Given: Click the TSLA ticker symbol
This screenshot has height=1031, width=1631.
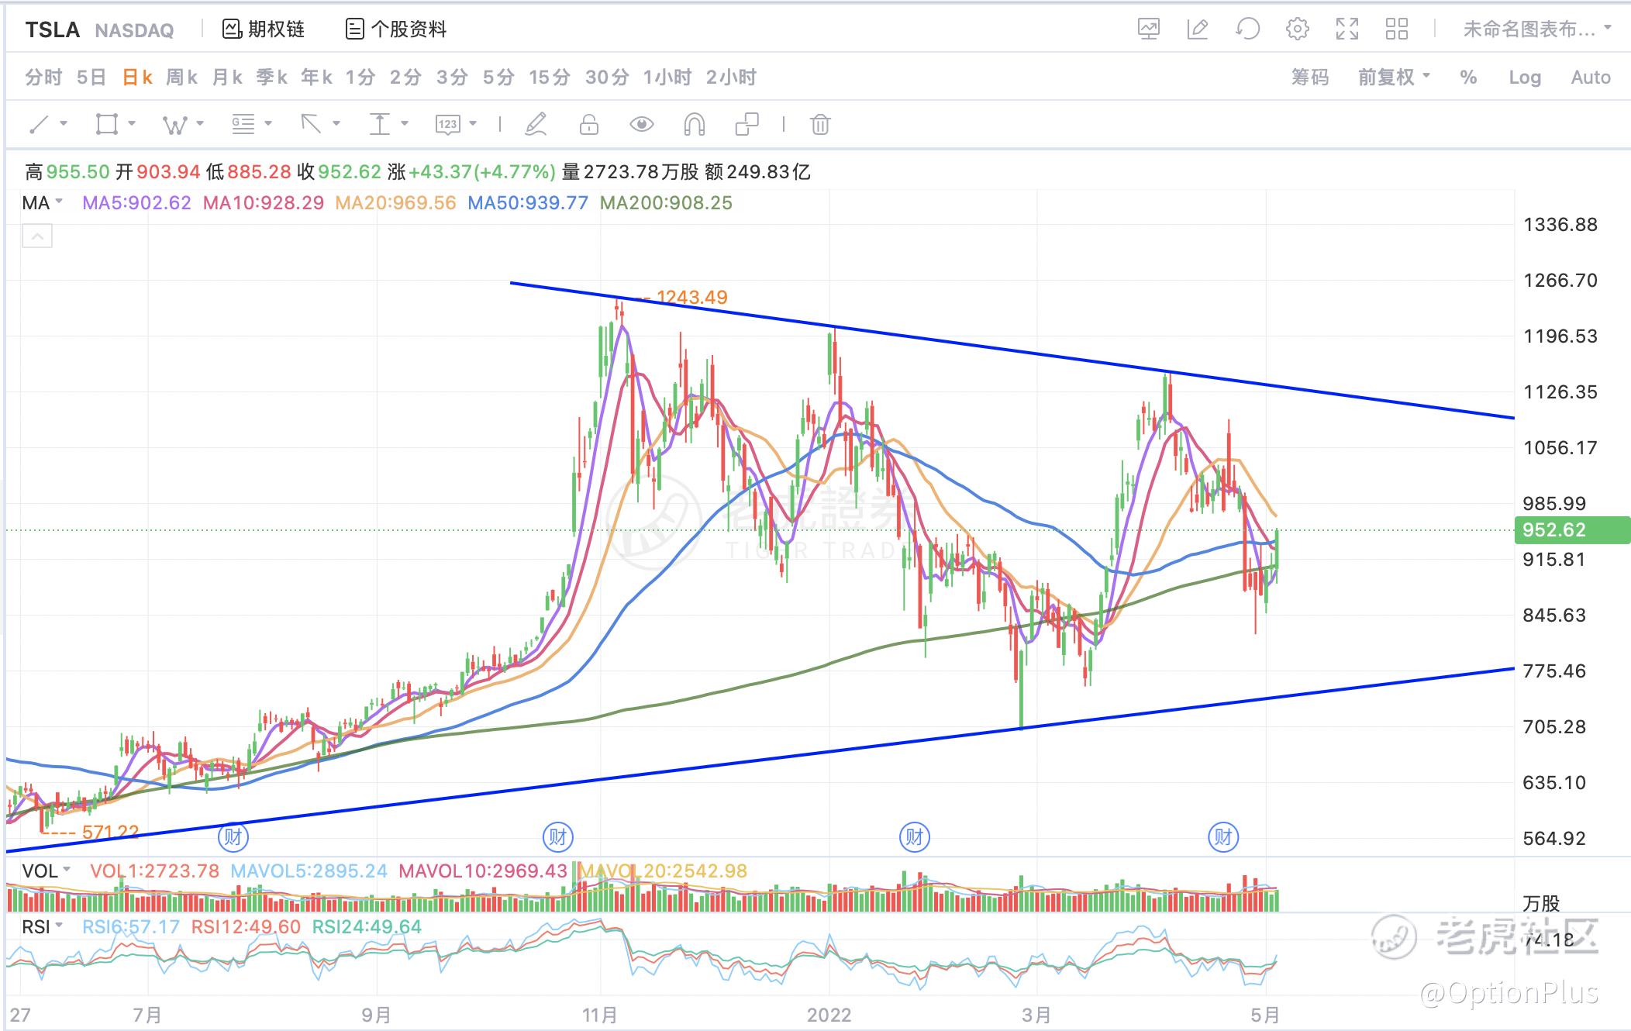Looking at the screenshot, I should click(53, 30).
